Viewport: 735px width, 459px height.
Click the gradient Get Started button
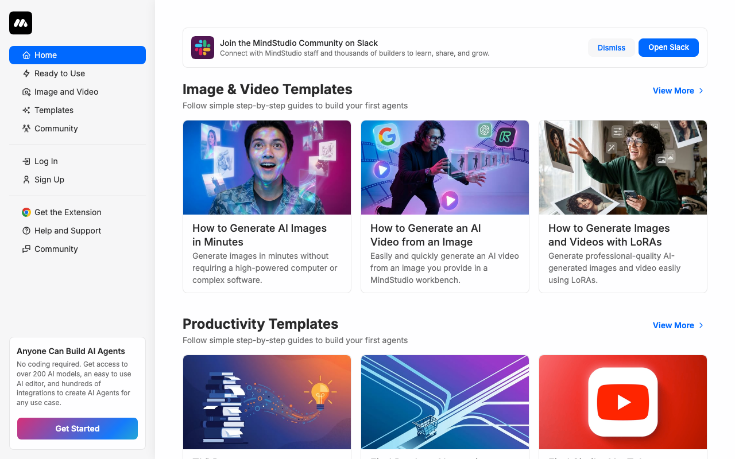[x=78, y=429]
